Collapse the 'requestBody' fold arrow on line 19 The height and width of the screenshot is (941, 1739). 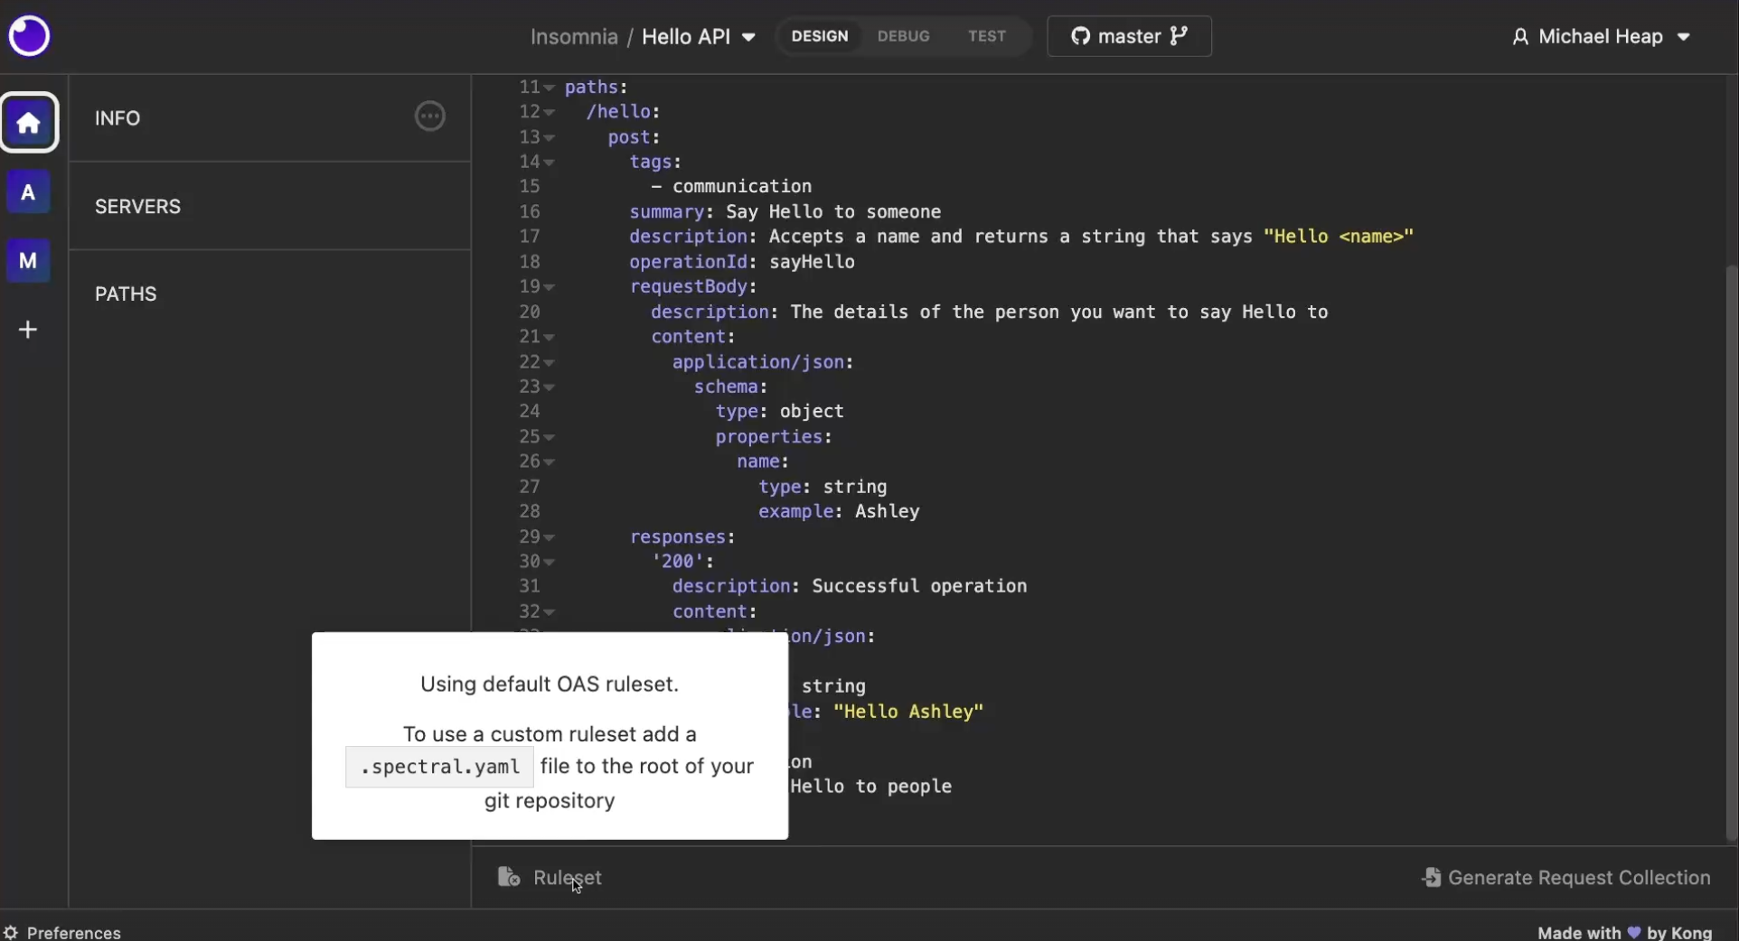549,287
